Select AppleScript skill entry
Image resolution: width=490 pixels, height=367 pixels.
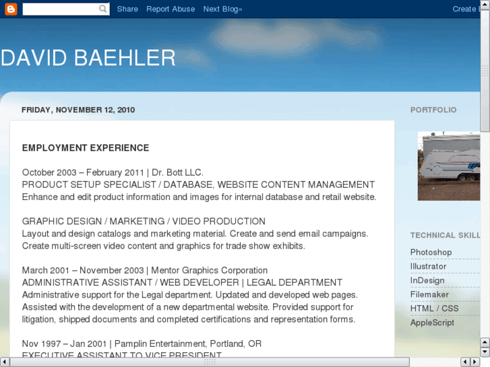(x=432, y=323)
